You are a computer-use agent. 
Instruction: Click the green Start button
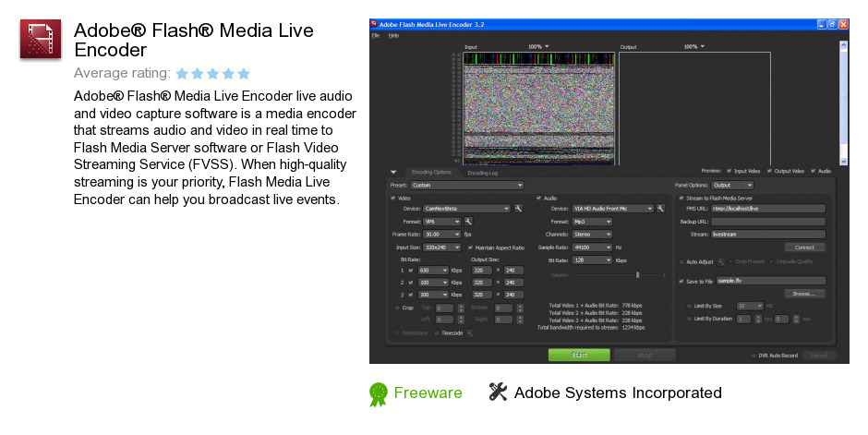click(x=579, y=356)
